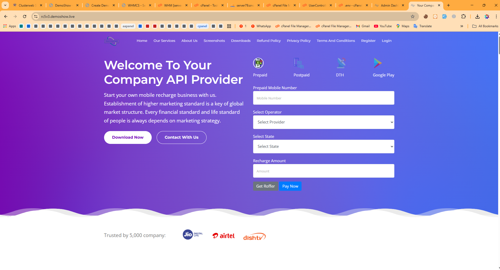Click the Recharge Amount field
Screen dimensions: 500x270
323,171
